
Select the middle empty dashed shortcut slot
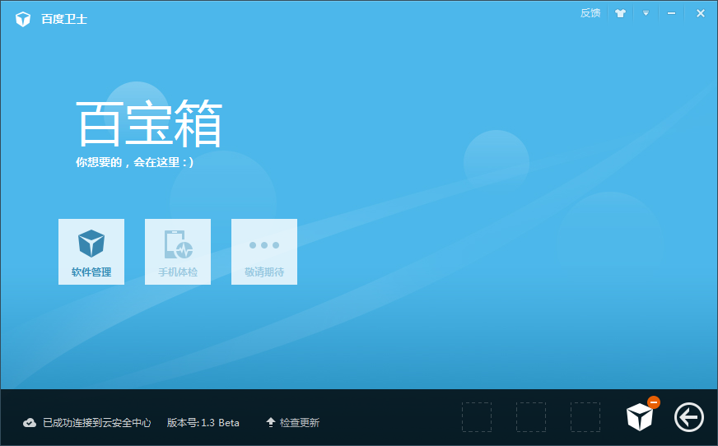click(x=531, y=417)
